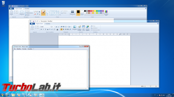Select the Pencil tool in Paint
The image size is (174, 97).
pos(35,12)
